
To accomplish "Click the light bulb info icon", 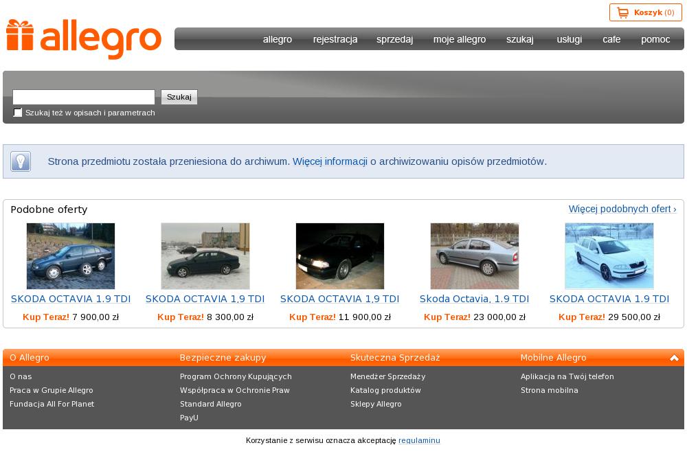I will coord(21,161).
